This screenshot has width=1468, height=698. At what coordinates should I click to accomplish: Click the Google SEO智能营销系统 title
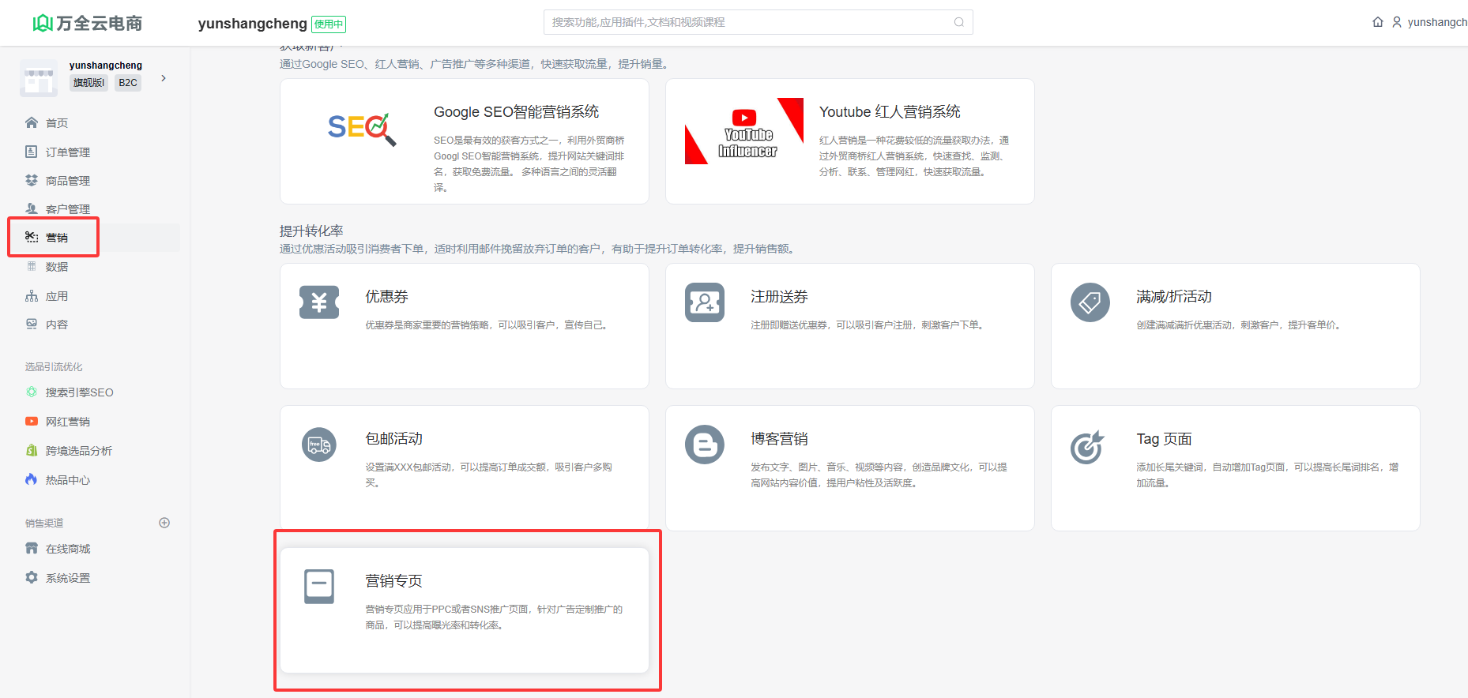[x=516, y=112]
